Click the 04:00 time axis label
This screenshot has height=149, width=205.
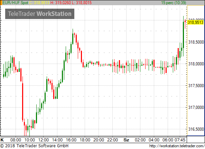tap(154, 140)
